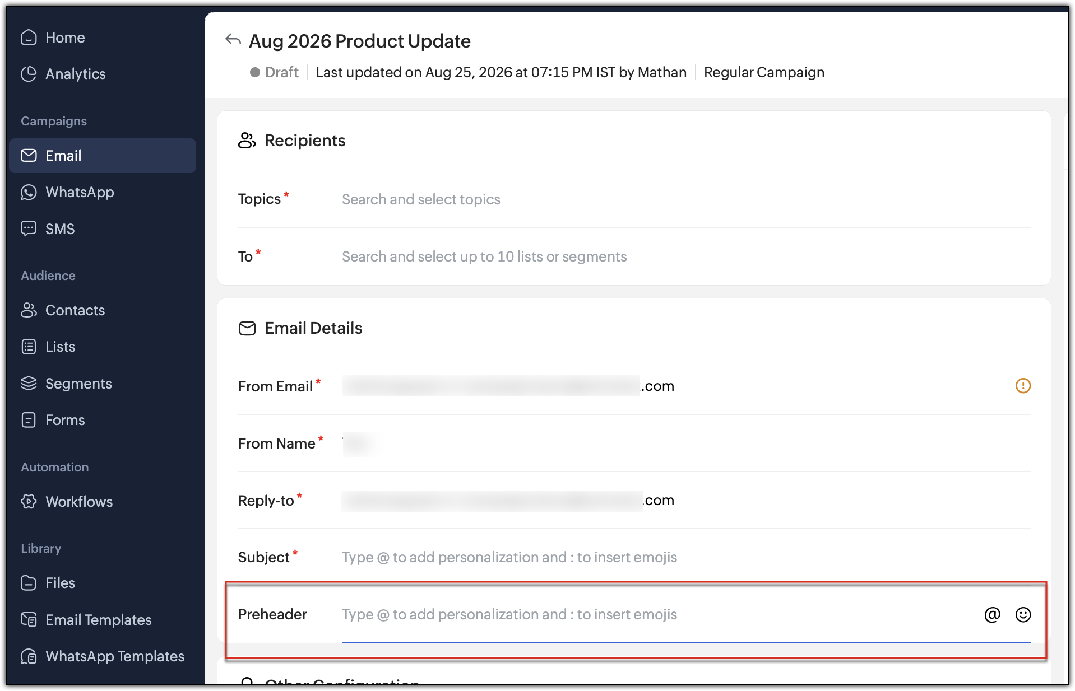Insert personalization with the @ icon

[992, 615]
